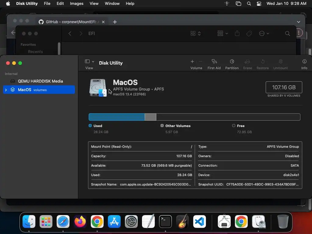Open the Apple menu
Image resolution: width=312 pixels, height=234 pixels.
[x=8, y=4]
